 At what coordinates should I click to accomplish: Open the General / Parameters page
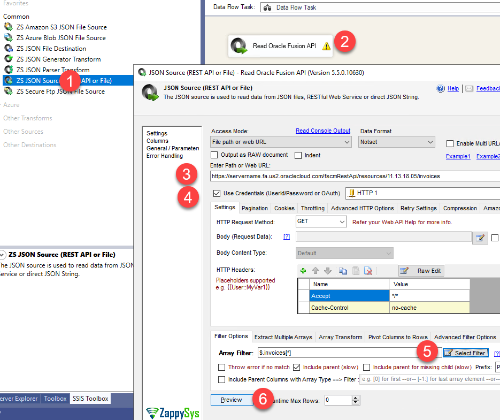pos(173,148)
